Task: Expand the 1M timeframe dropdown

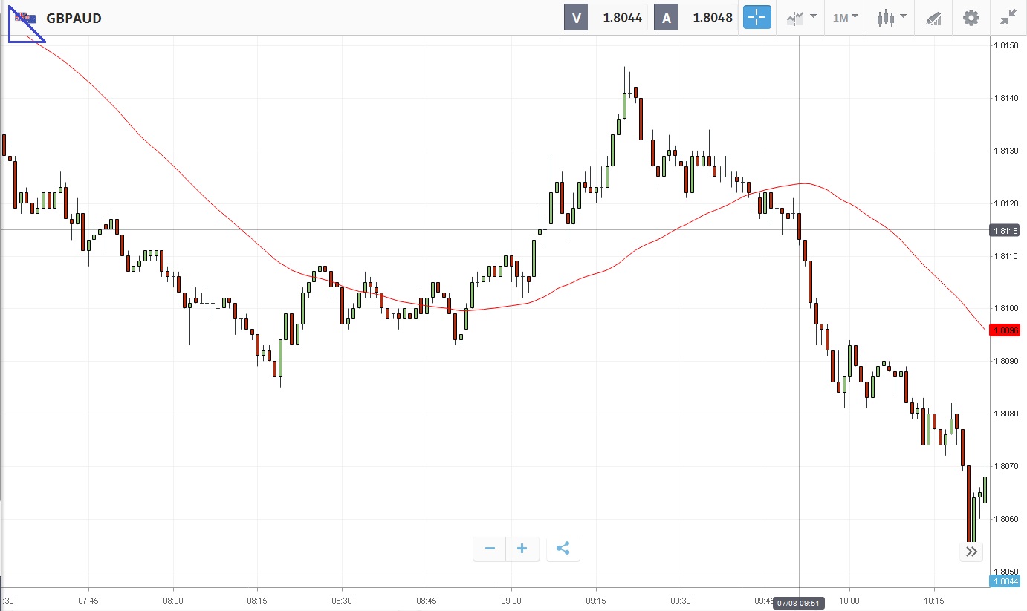Action: pyautogui.click(x=845, y=18)
